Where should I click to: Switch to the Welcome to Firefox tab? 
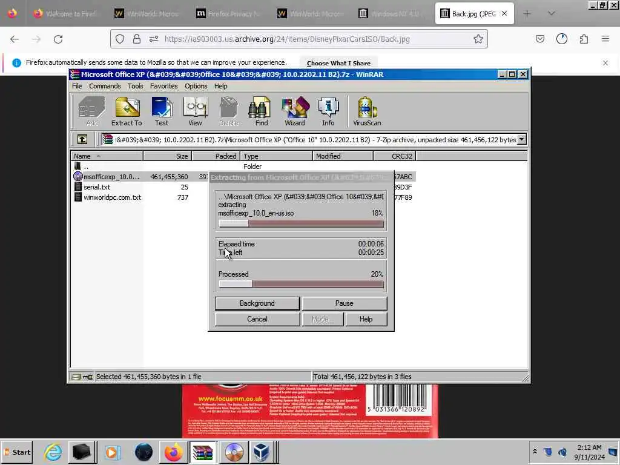pos(67,14)
